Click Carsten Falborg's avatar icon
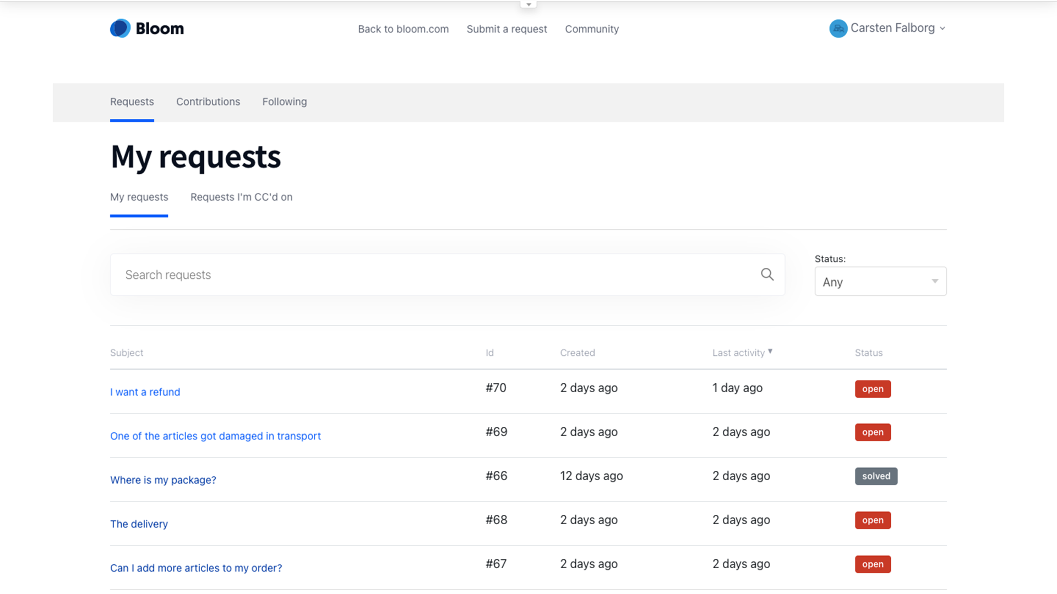This screenshot has width=1057, height=594. (838, 29)
